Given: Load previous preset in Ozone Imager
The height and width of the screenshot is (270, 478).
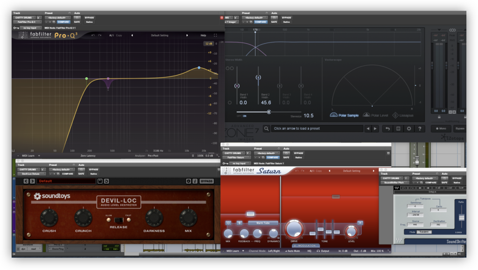Looking at the screenshot, I should coord(368,128).
